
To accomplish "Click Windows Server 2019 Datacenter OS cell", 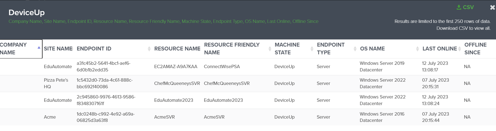I will [x=382, y=67].
